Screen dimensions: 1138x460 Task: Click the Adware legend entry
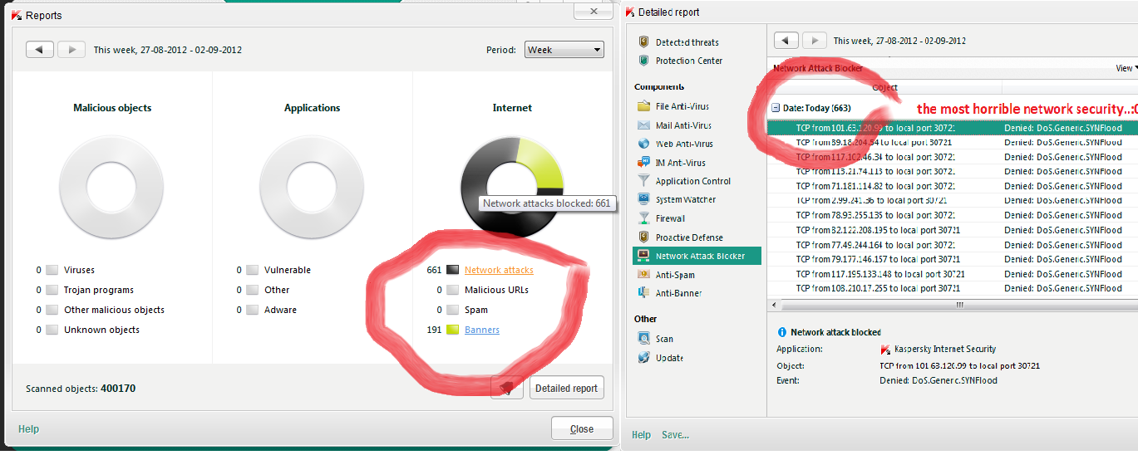pyautogui.click(x=280, y=310)
